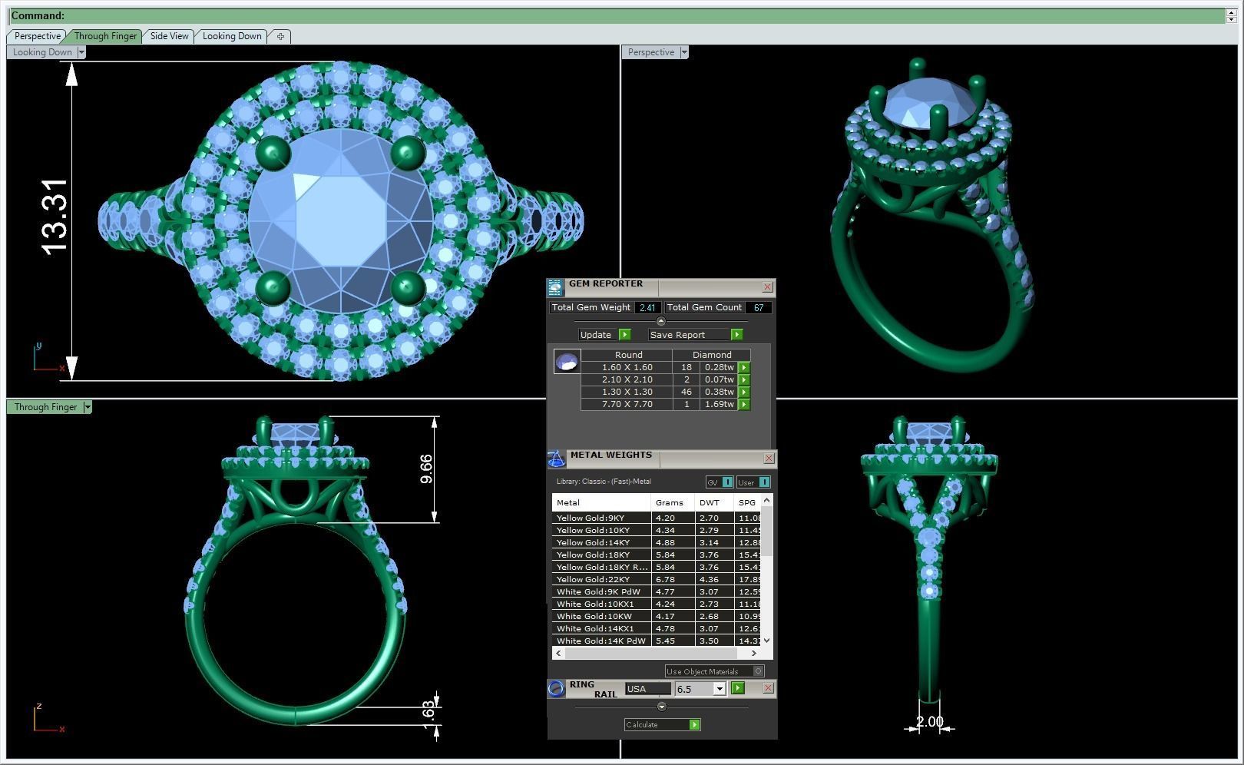This screenshot has height=765, width=1244.
Task: Click the metal table scroll-left arrow
Action: (x=558, y=653)
